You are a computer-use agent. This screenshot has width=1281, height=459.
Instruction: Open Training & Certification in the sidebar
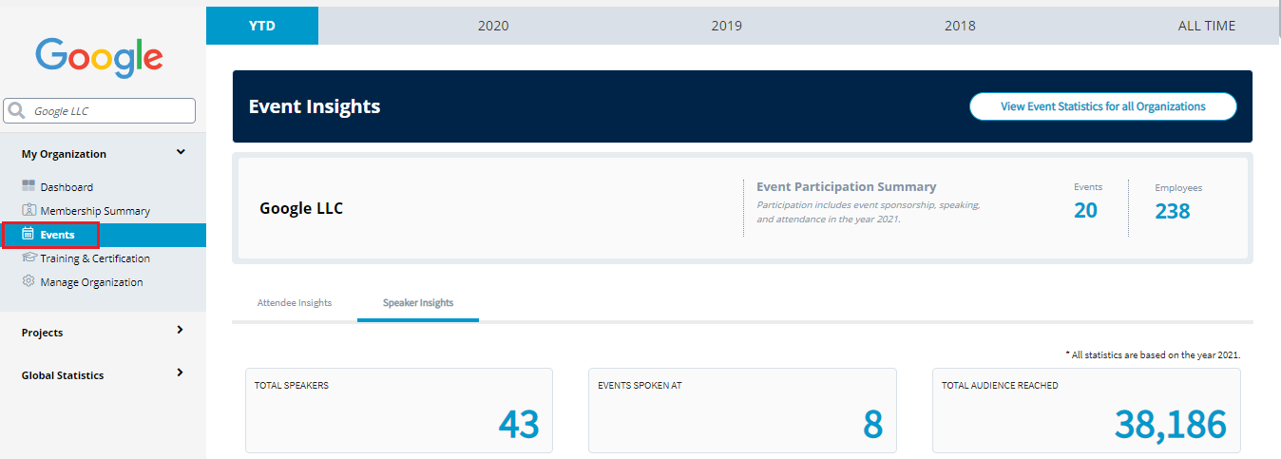(95, 258)
